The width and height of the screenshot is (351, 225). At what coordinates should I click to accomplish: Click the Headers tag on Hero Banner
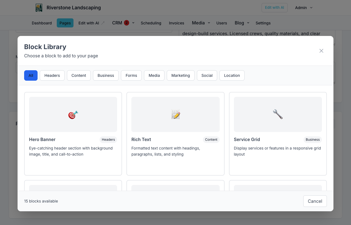point(108,140)
